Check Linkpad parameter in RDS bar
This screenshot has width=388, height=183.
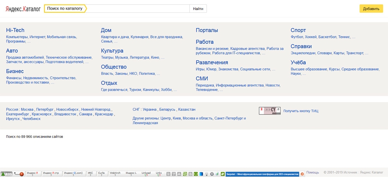(146, 174)
